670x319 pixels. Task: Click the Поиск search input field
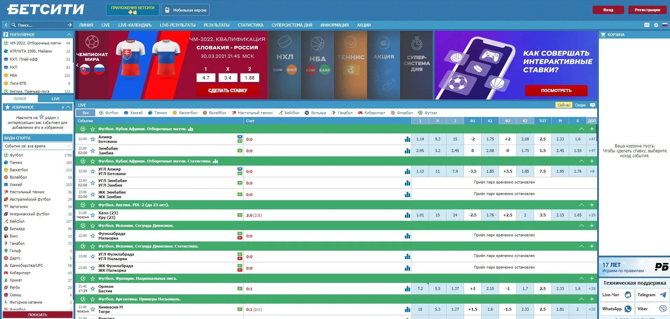tap(41, 25)
